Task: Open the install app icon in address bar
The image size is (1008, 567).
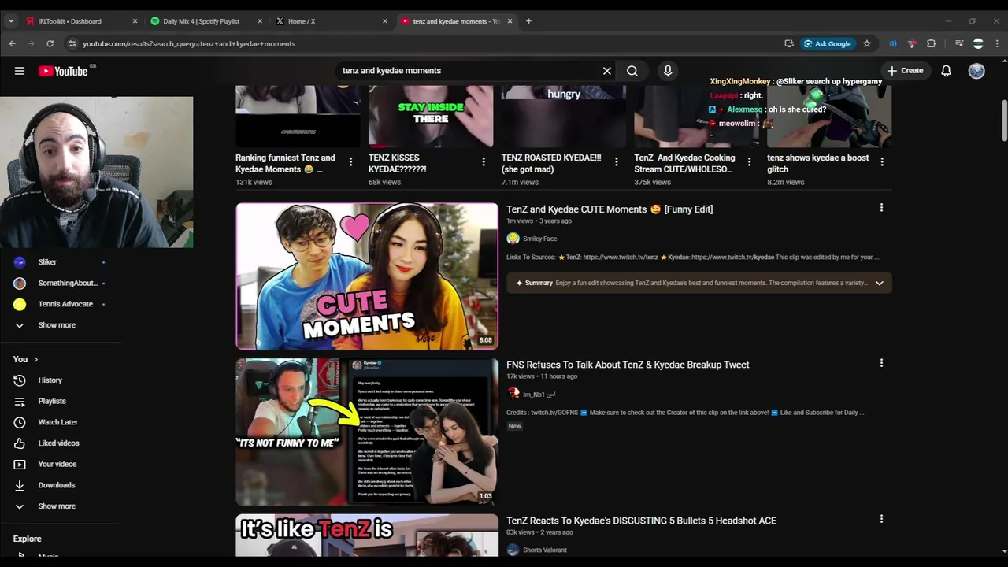Action: pyautogui.click(x=788, y=43)
